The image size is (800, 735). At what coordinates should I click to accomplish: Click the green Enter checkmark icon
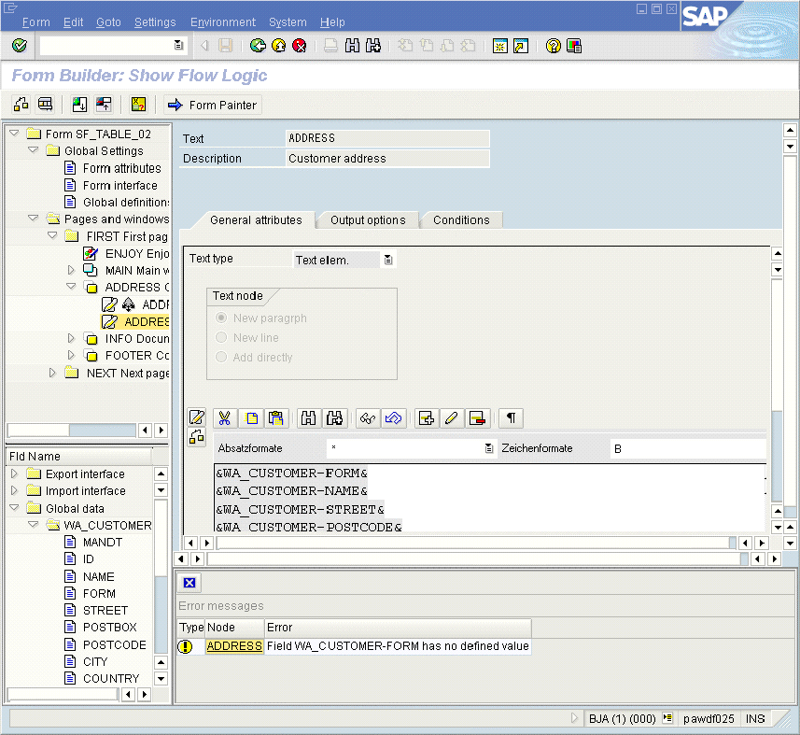20,46
